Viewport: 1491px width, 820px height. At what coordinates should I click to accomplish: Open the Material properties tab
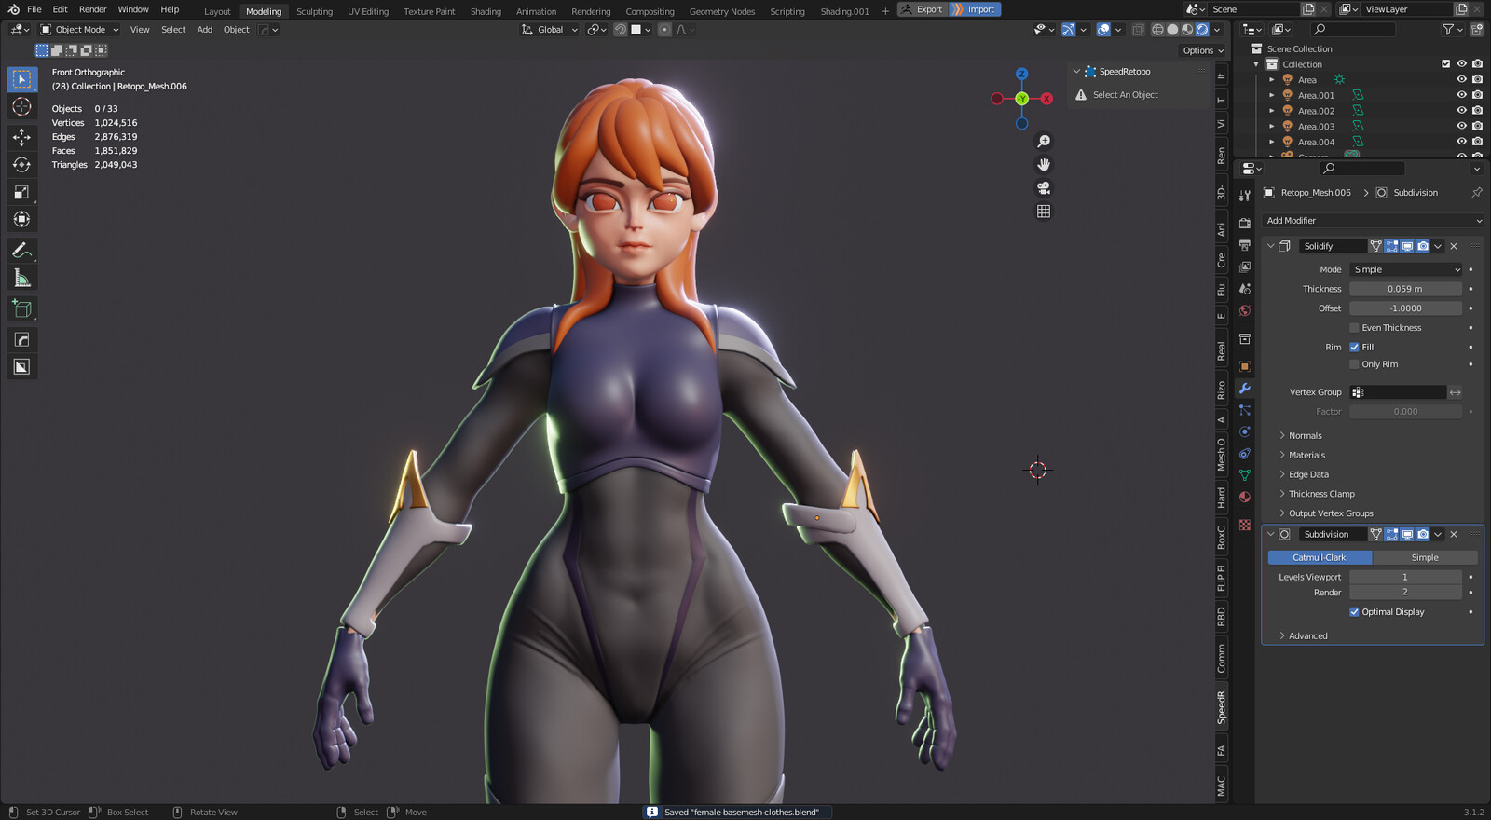point(1244,498)
